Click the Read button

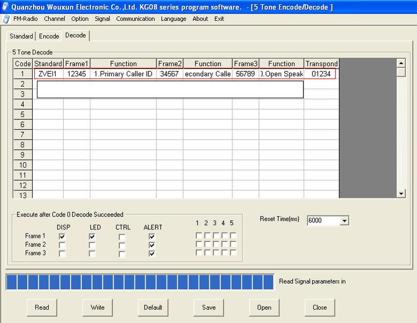[42, 307]
